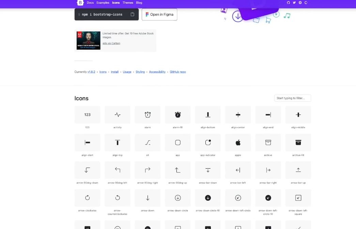
Task: Choose the align-start icon
Action: (x=87, y=142)
